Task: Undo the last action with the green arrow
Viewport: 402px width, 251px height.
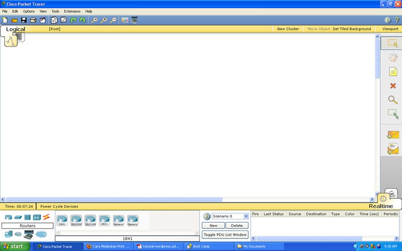Action: [x=73, y=20]
